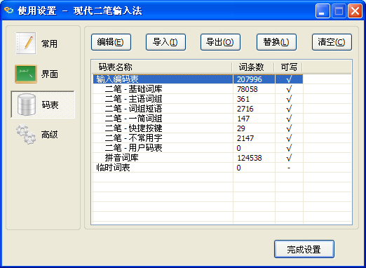Select the 二笔 - 快捷按键 row
366x268 pixels.
coord(198,128)
